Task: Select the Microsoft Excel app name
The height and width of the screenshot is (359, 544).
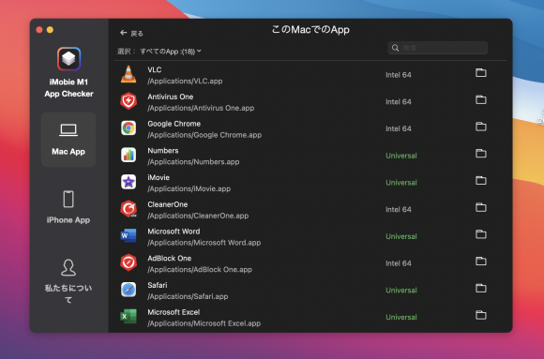Action: coord(174,312)
